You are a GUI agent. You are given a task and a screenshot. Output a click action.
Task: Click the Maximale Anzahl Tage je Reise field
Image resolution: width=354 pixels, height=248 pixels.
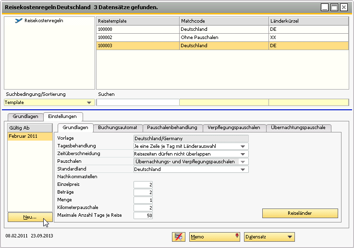pyautogui.click(x=143, y=215)
